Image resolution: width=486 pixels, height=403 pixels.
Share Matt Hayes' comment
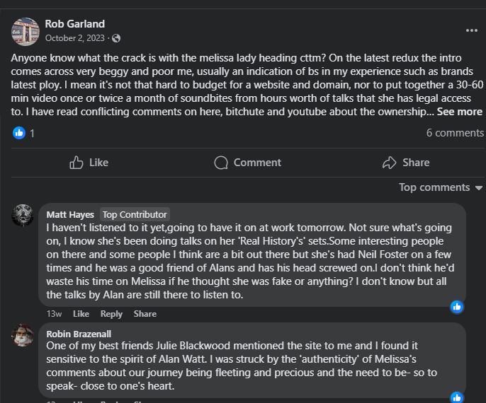145,314
